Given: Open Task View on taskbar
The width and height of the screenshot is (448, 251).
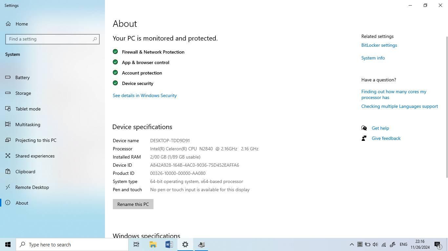Looking at the screenshot, I should [136, 244].
